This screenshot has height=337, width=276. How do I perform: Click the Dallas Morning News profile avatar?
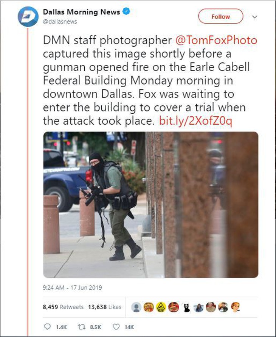pyautogui.click(x=28, y=17)
